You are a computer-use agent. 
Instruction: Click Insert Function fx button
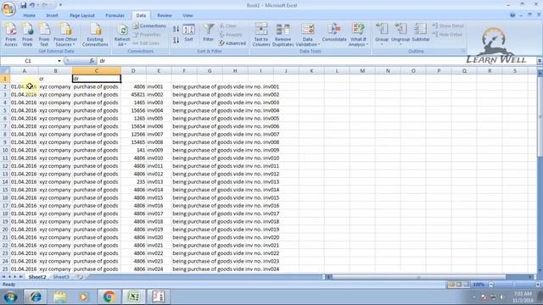(92, 61)
